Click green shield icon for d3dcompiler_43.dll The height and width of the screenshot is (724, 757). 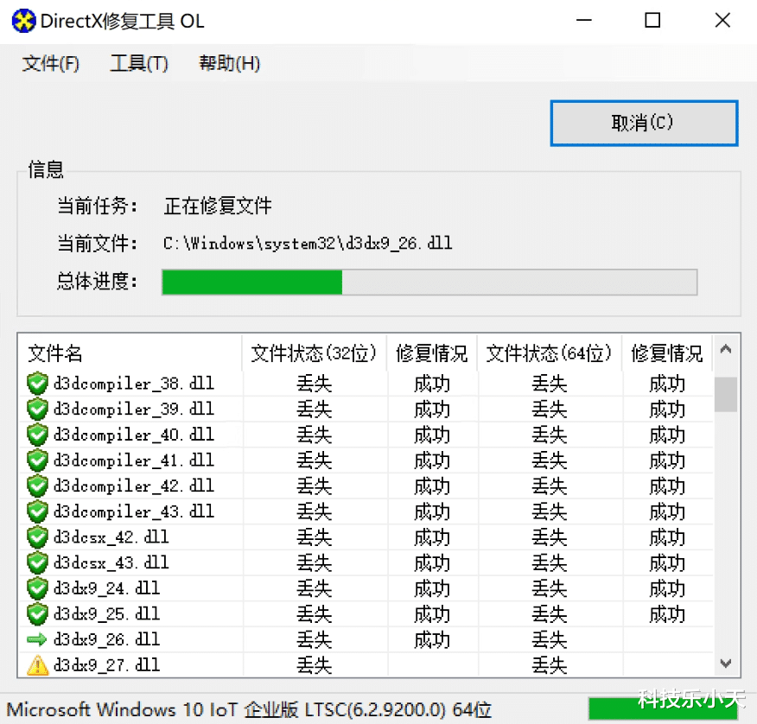[x=37, y=511]
